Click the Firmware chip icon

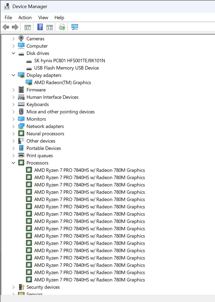(x=21, y=90)
